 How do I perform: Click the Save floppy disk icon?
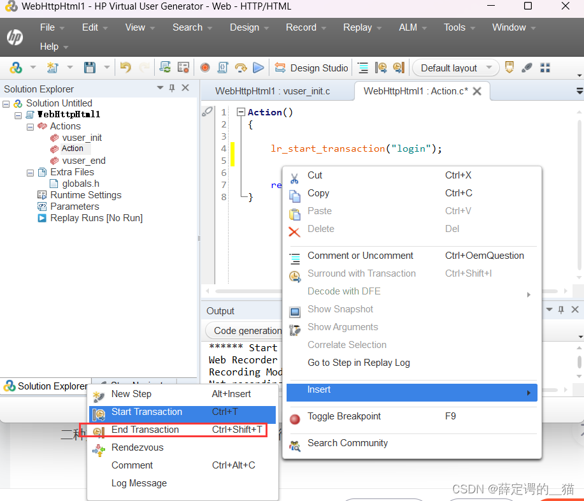coord(90,68)
